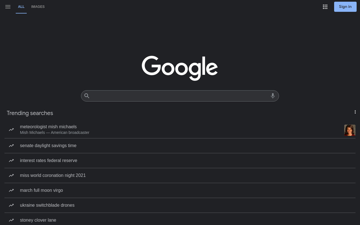Open the hamburger main menu
Screen dimensions: 360x225
pyautogui.click(x=8, y=7)
